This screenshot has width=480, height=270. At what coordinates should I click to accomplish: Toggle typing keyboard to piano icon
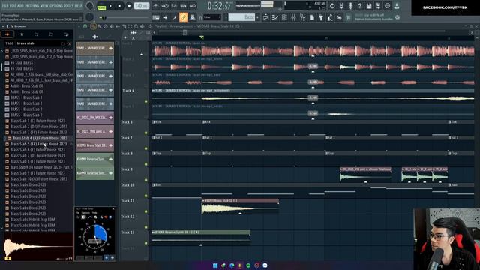(x=156, y=17)
